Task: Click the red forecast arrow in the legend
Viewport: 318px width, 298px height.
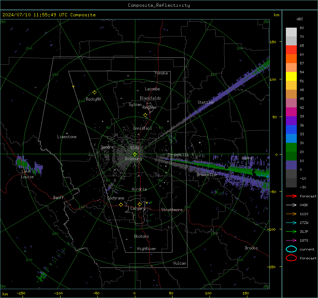Action: tap(291, 196)
